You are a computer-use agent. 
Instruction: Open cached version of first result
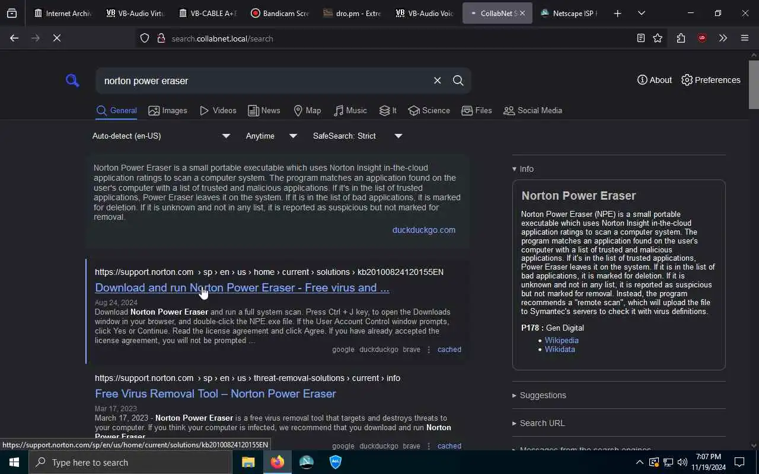pyautogui.click(x=449, y=350)
